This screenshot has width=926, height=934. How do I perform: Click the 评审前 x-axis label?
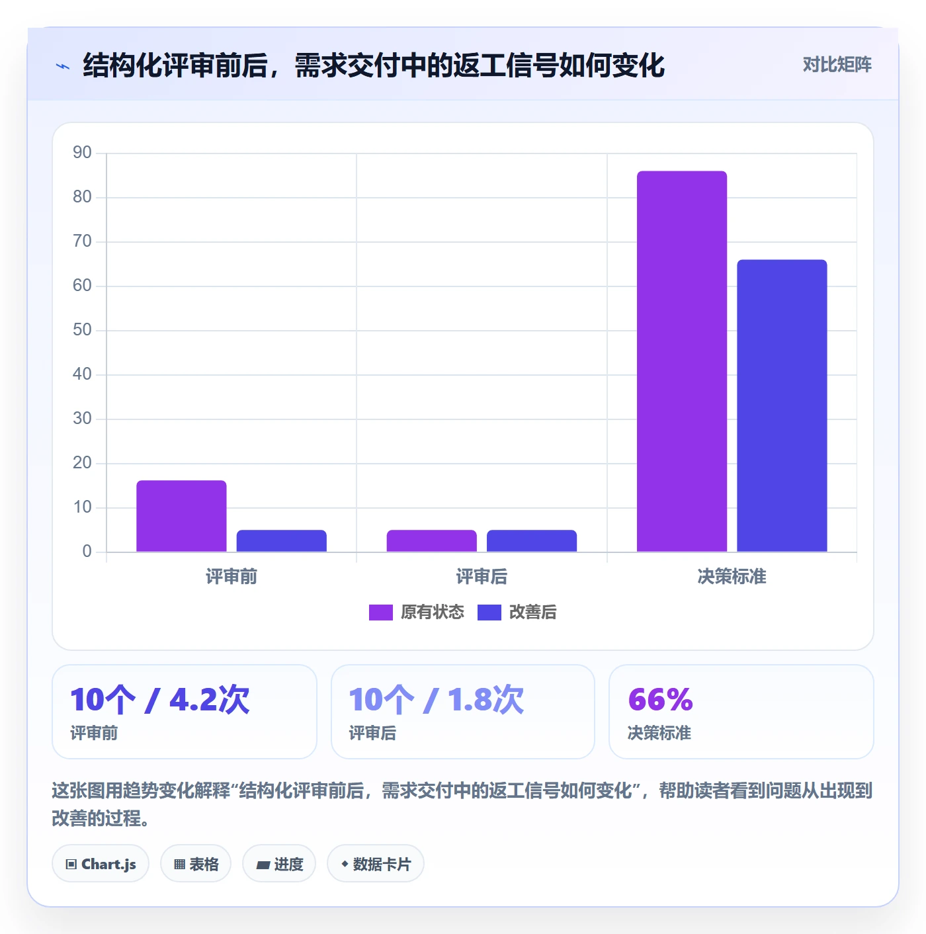point(232,577)
